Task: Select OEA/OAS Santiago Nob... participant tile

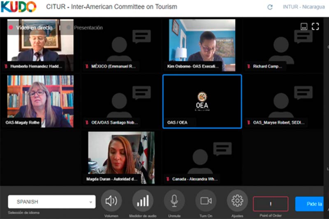Action: tap(121, 101)
